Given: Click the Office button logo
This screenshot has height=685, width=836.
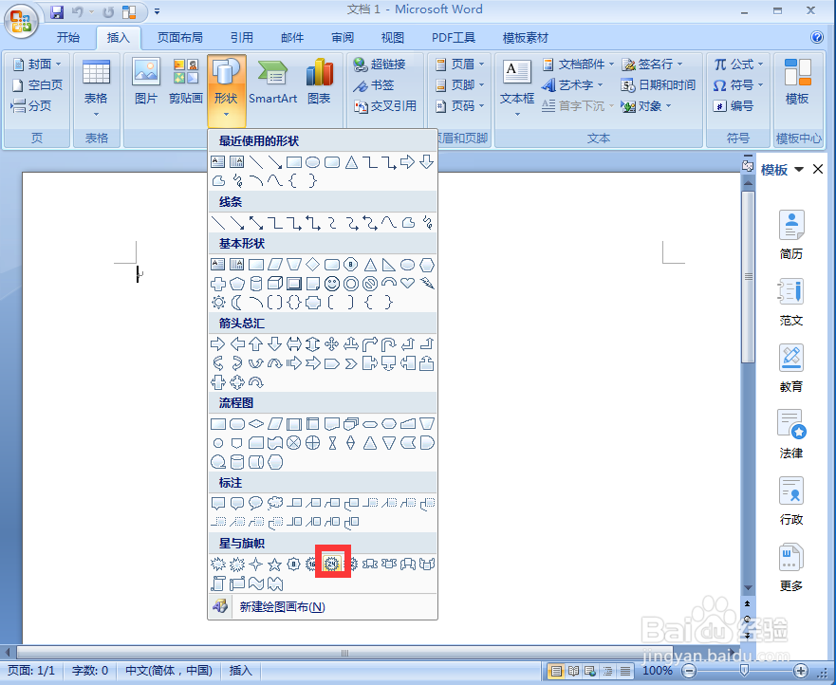Looking at the screenshot, I should tap(20, 21).
